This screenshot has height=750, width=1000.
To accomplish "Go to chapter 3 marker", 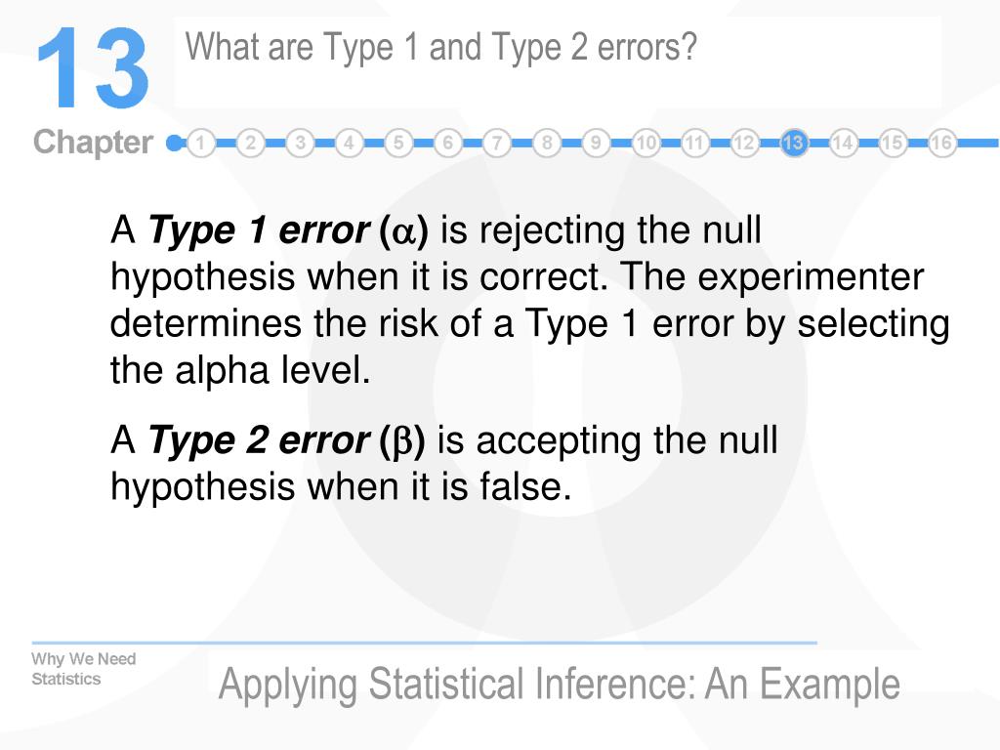I will [300, 143].
